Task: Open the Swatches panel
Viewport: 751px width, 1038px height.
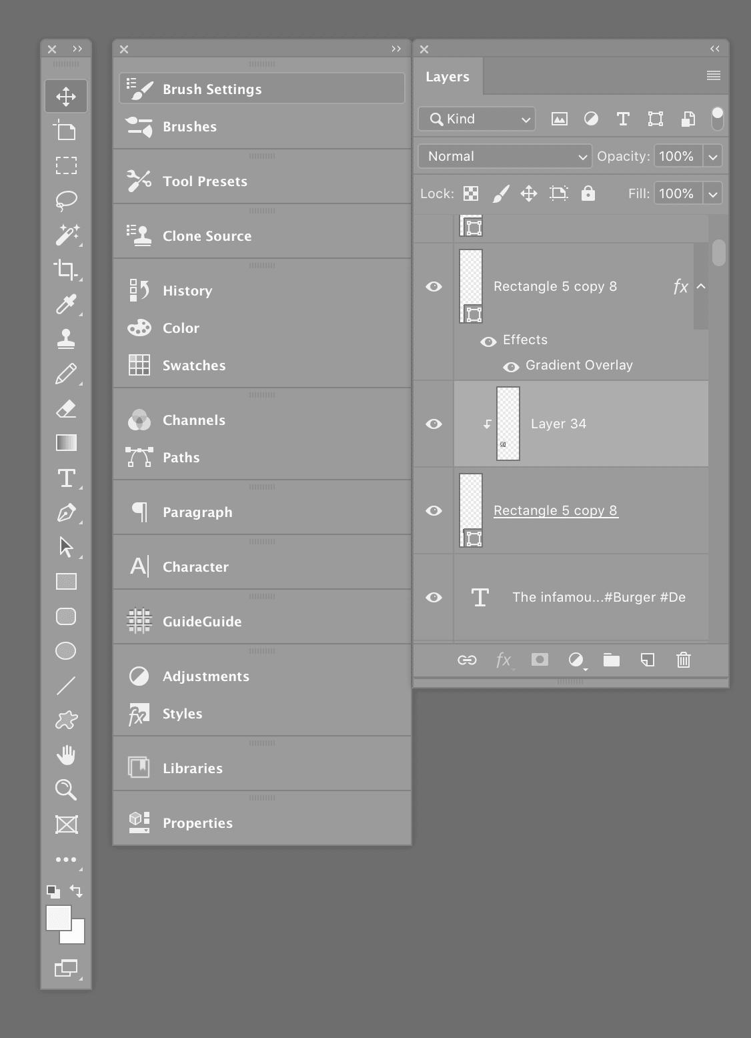Action: coord(194,366)
